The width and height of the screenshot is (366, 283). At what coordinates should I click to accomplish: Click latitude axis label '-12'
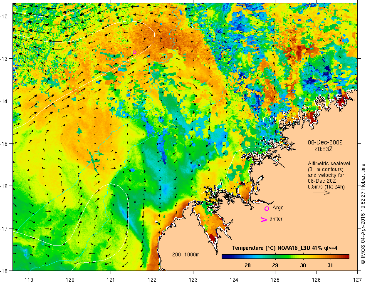5,16
